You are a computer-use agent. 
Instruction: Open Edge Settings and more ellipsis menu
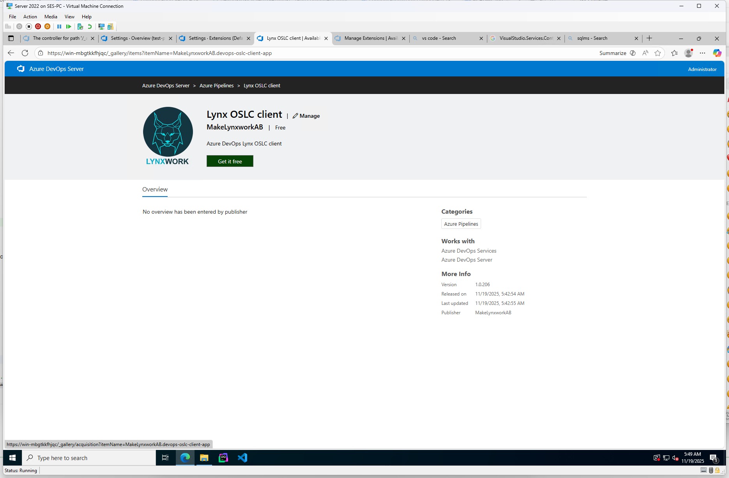coord(702,53)
